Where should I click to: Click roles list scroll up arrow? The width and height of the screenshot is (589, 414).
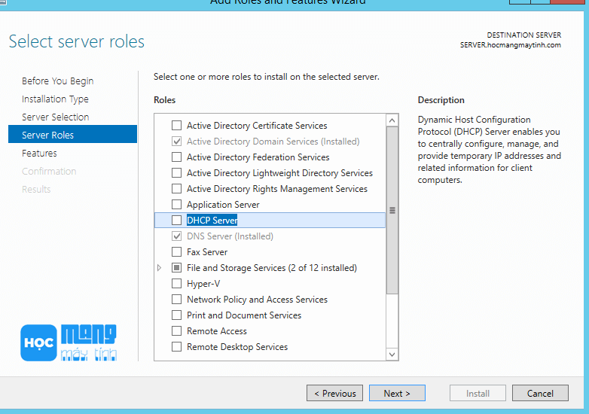coord(392,120)
